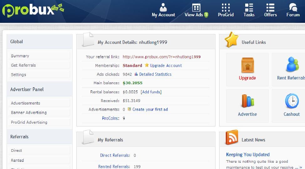
Task: Select Banner Advertising in Advertiser Panel
Action: point(29,112)
